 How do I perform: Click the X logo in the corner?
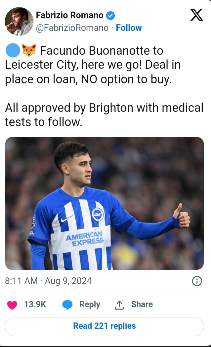tap(196, 15)
